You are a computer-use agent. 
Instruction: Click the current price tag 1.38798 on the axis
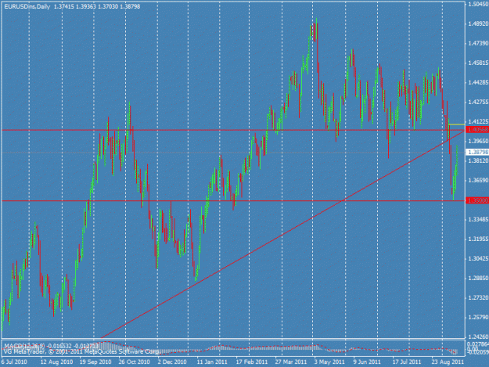coord(476,152)
